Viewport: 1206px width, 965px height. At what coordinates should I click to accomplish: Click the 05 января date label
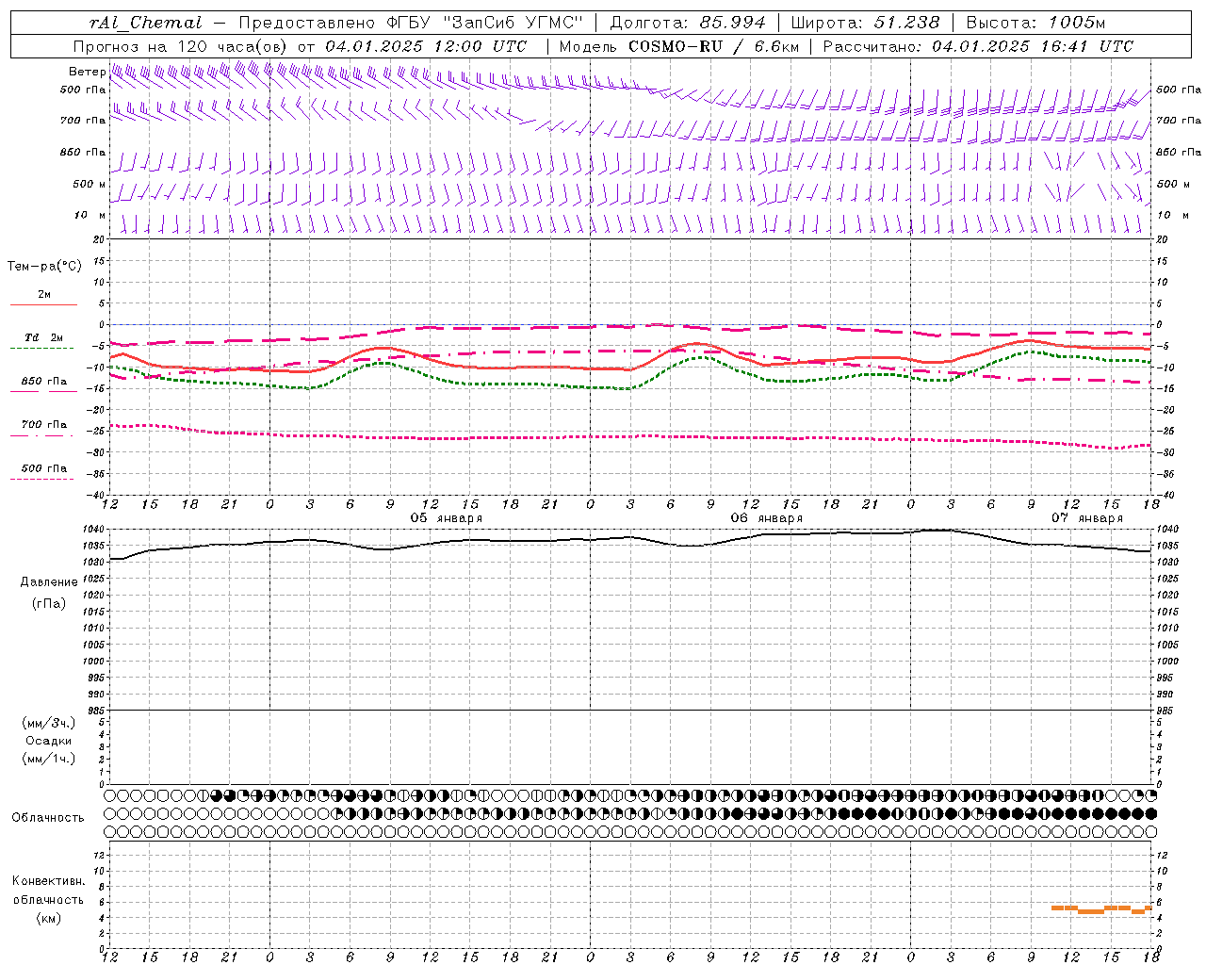(x=446, y=518)
